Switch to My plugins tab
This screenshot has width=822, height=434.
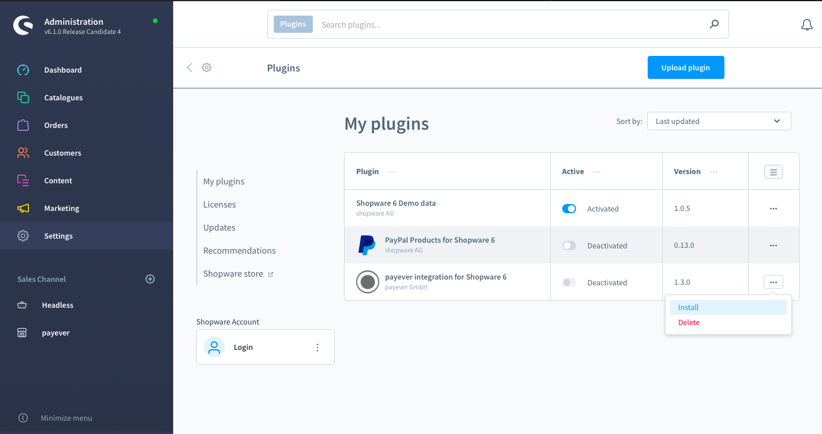(223, 181)
